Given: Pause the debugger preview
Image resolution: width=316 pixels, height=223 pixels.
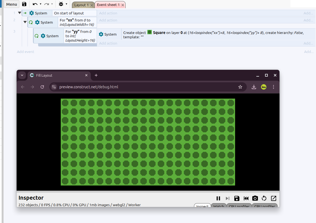Looking at the screenshot, I should 218,199.
